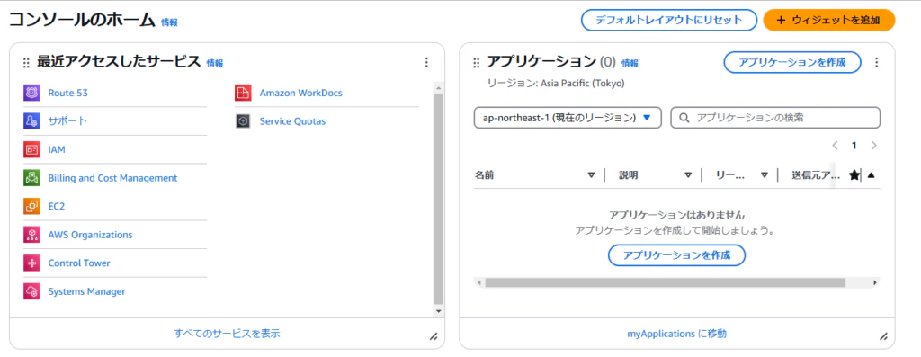Screen dimensions: 921x357
Task: Click the Service Quotas icon
Action: pyautogui.click(x=243, y=121)
